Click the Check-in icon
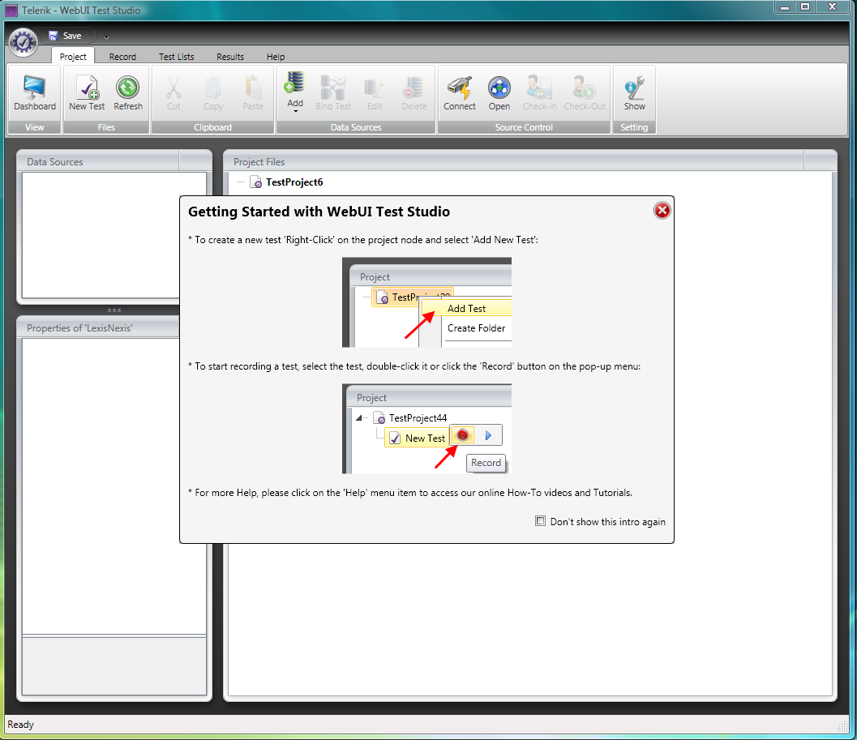This screenshot has width=857, height=740. [539, 93]
